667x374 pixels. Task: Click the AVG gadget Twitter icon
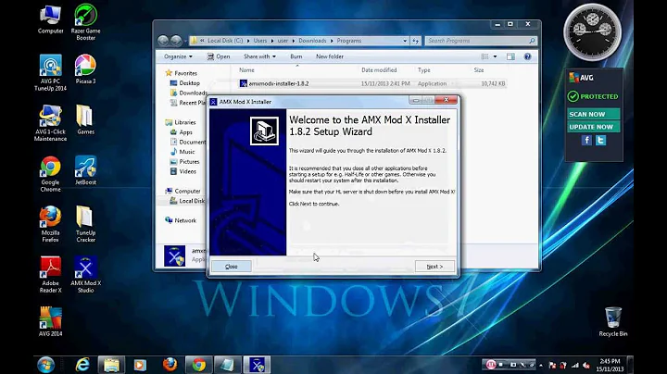coord(600,140)
